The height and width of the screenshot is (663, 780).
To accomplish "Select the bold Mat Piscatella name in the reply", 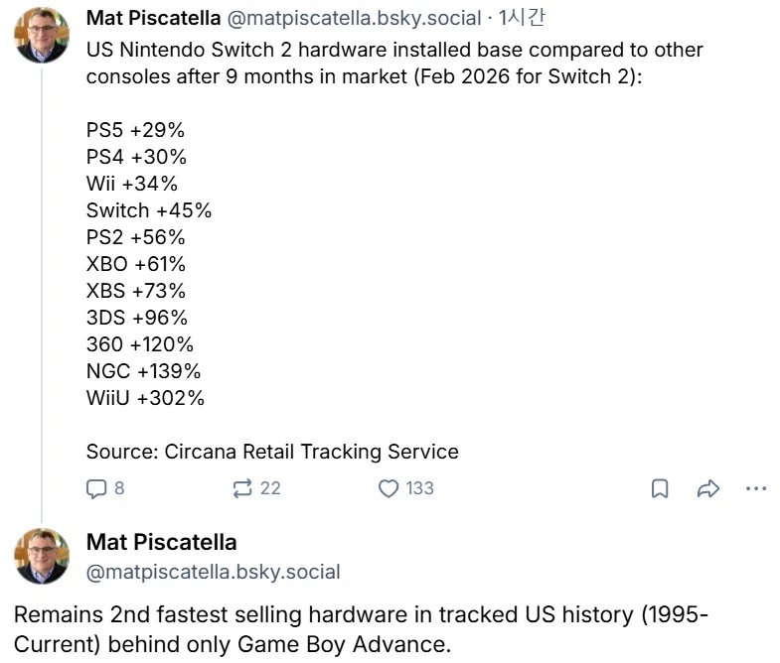I will 162,542.
